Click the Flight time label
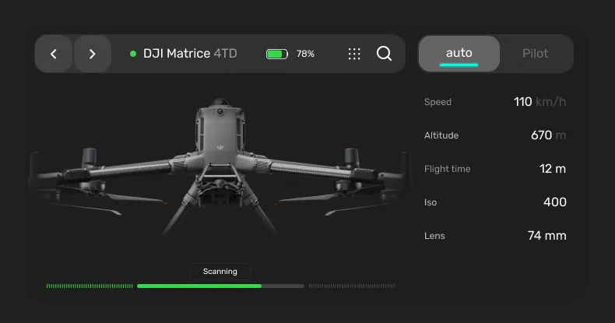This screenshot has width=615, height=323. 447,169
